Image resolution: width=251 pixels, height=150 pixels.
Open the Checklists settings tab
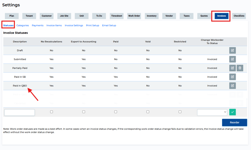(x=239, y=16)
